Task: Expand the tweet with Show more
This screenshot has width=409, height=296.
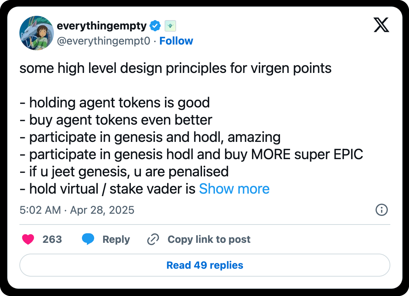Action: [x=234, y=189]
